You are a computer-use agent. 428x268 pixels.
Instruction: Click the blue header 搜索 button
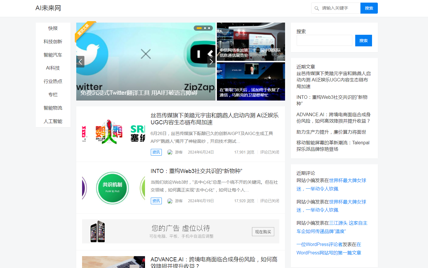(369, 8)
